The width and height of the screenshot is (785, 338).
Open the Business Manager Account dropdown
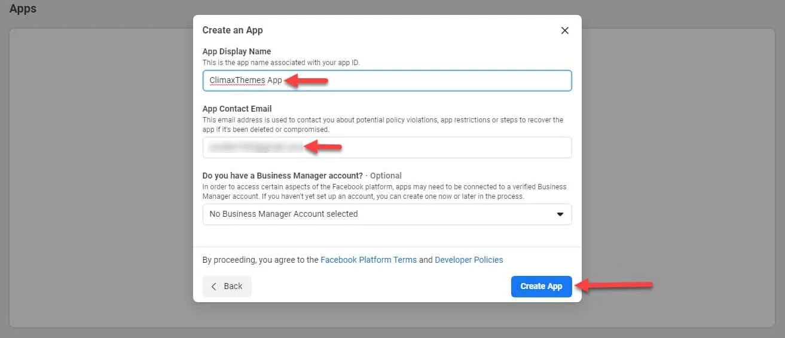[x=387, y=214]
